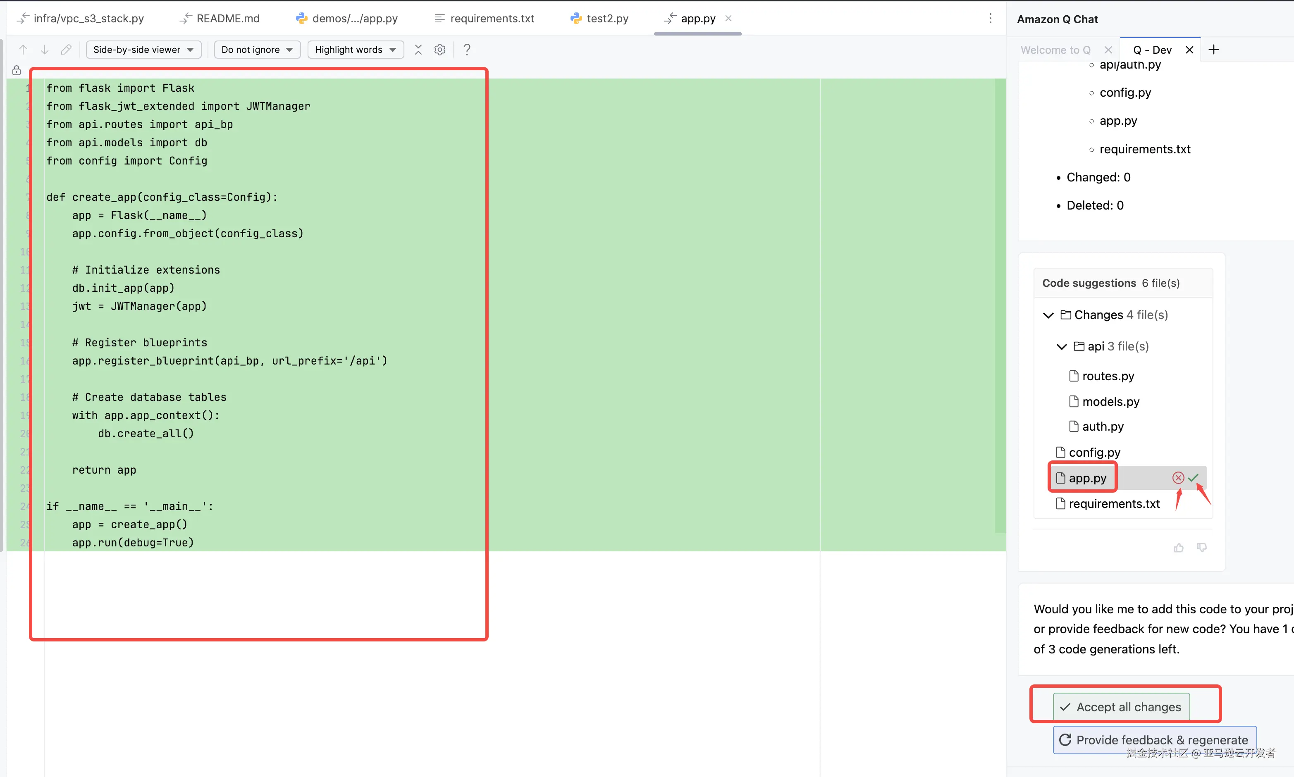Click collapse unchanged fragments icon
The height and width of the screenshot is (777, 1294).
(418, 50)
